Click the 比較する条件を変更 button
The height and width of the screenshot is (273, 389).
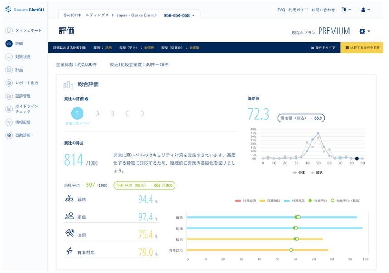362,48
